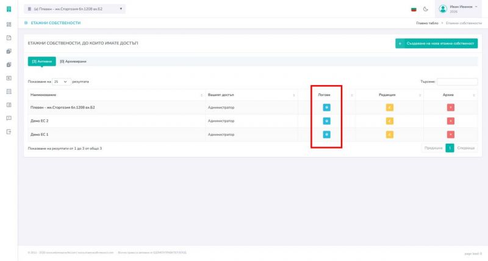Image resolution: width=488 pixels, height=261 pixels.
Task: Sort the table by Вашият достъп column
Action: [251, 95]
